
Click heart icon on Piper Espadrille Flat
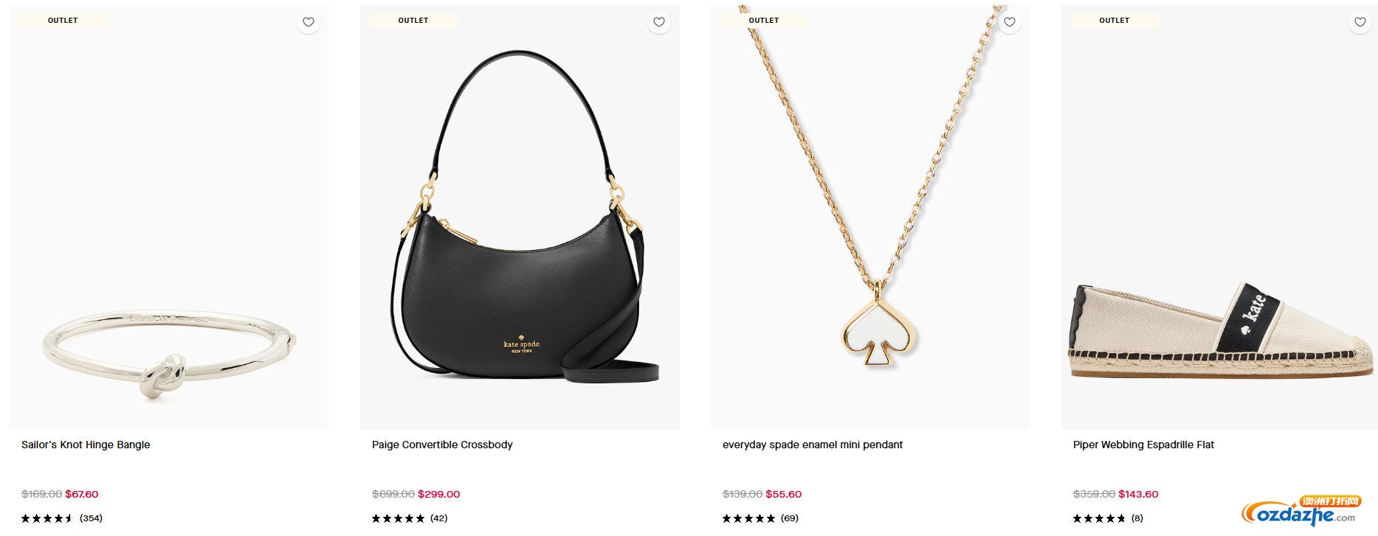click(1360, 22)
